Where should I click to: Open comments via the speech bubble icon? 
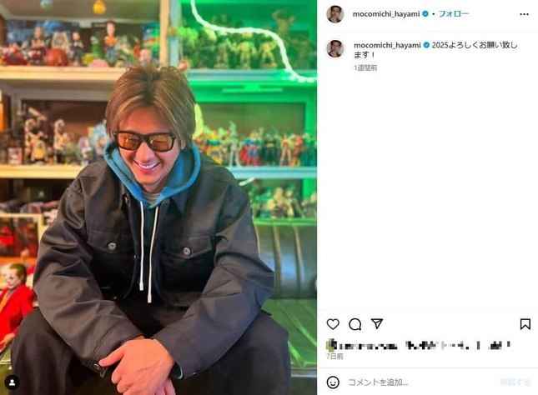click(x=354, y=324)
